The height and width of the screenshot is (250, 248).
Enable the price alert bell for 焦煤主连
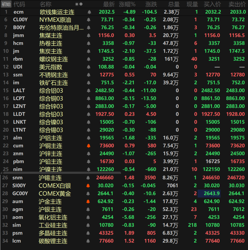[x=89, y=36]
